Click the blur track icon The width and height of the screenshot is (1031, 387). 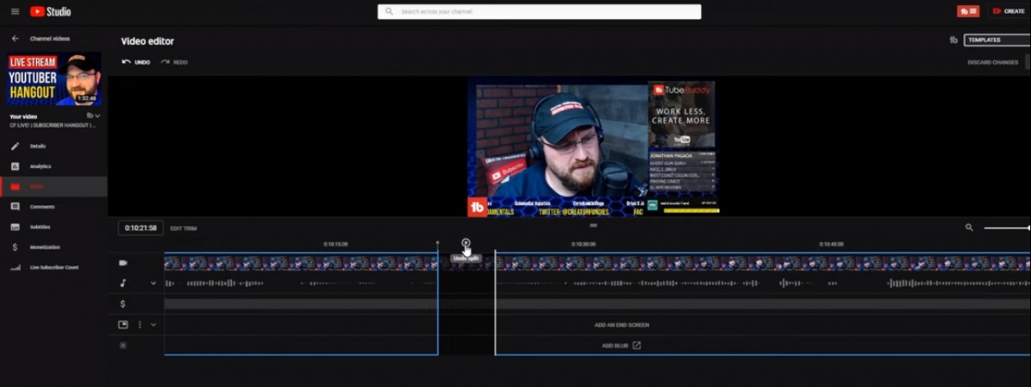pos(123,345)
